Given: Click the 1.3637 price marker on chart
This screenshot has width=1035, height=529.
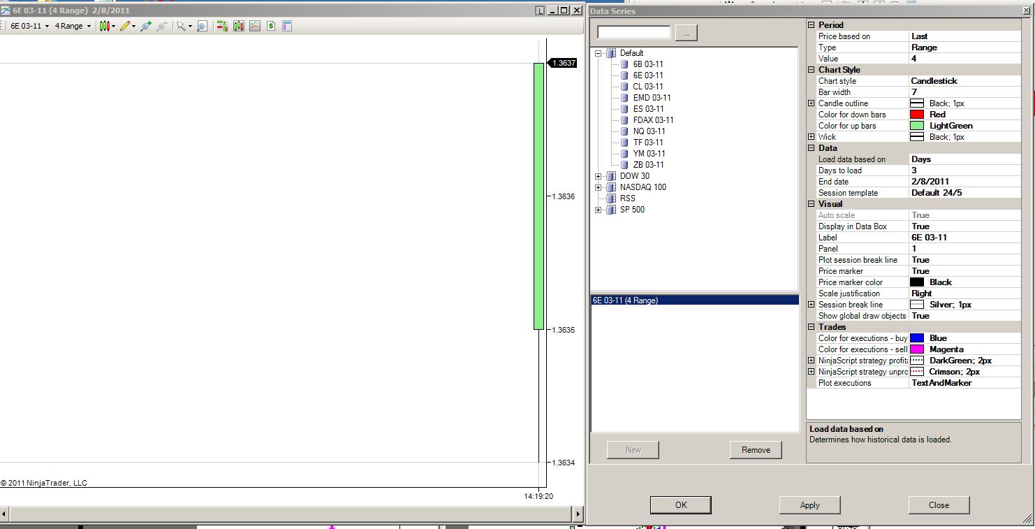Looking at the screenshot, I should coord(562,63).
